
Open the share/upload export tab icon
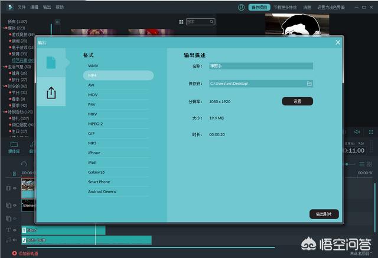51,93
